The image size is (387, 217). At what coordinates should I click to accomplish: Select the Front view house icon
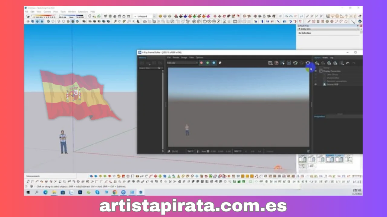tap(115, 16)
